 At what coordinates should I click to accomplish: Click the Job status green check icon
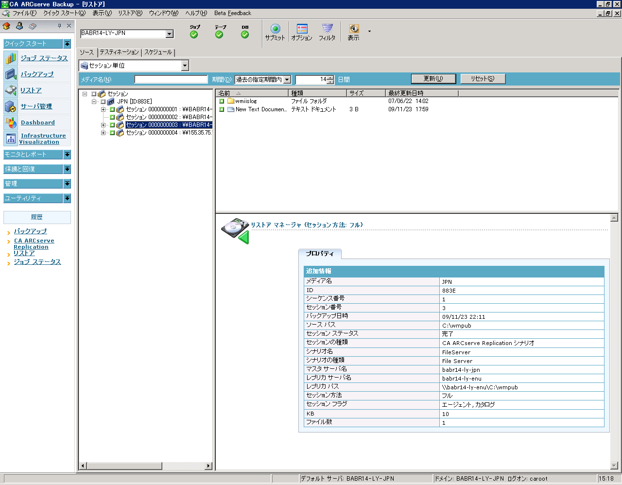[x=194, y=35]
